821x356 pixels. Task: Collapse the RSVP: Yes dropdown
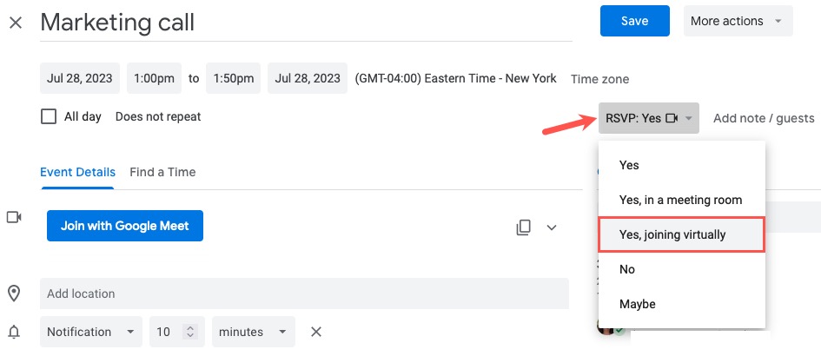[x=649, y=118]
